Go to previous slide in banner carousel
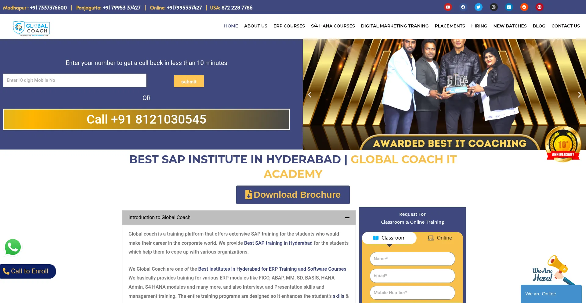Image resolution: width=586 pixels, height=303 pixels. (x=310, y=95)
